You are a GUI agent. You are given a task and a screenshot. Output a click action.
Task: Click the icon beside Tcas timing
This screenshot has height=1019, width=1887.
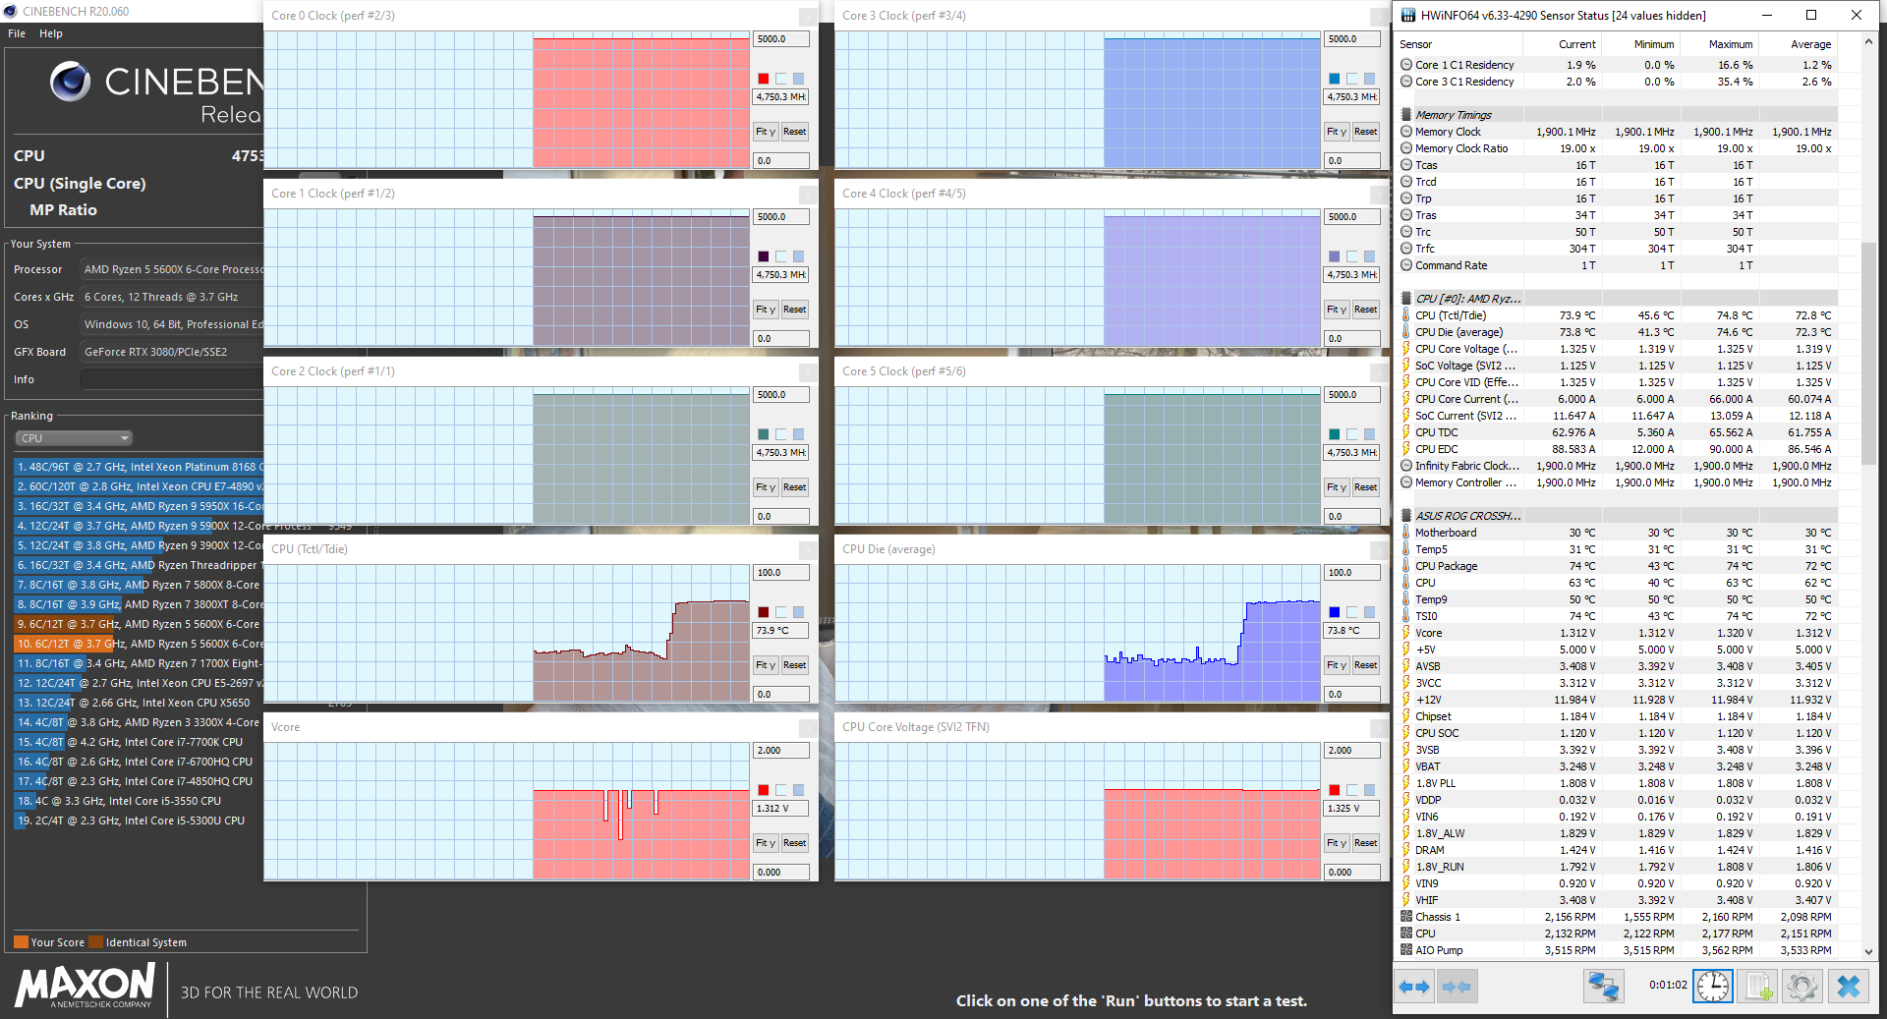pos(1406,165)
